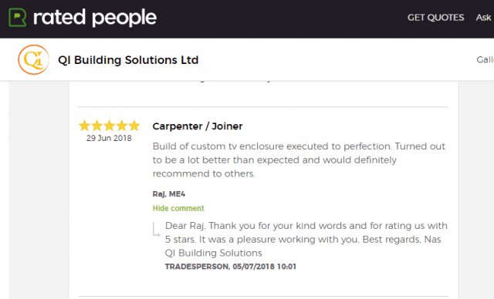The image size is (494, 299).
Task: Click the QI Building Solutions Ltd title
Action: click(x=128, y=60)
